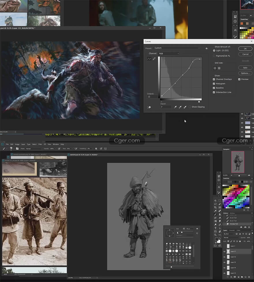This screenshot has height=282, width=254.
Task: Open smoothing options gear in options bar
Action: coord(96,149)
